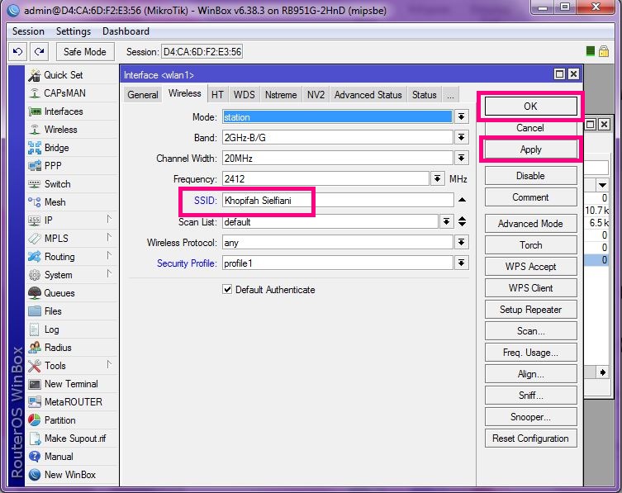This screenshot has height=493, width=622.
Task: Open IP submenu
Action: 71,220
